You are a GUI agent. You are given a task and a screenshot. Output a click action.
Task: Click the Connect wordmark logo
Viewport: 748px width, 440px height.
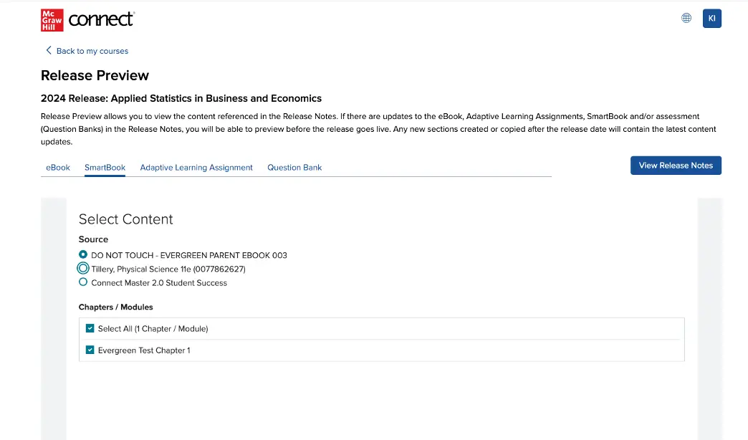coord(102,19)
